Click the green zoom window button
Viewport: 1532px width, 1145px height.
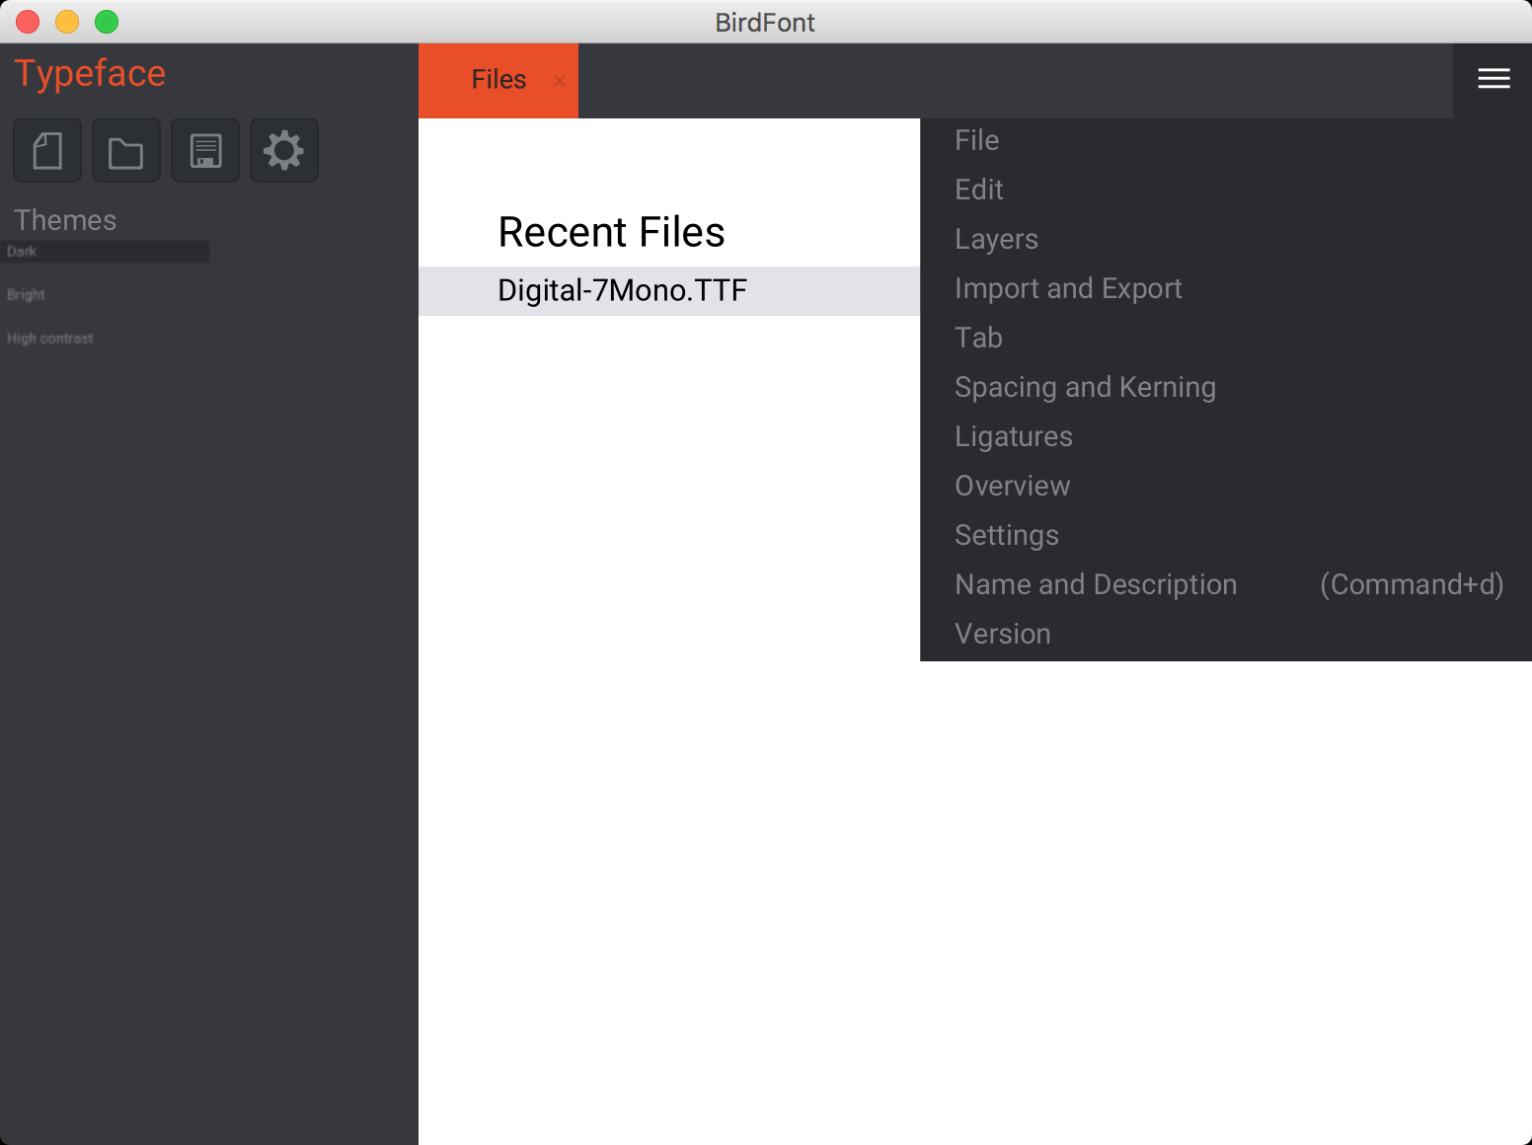click(107, 22)
